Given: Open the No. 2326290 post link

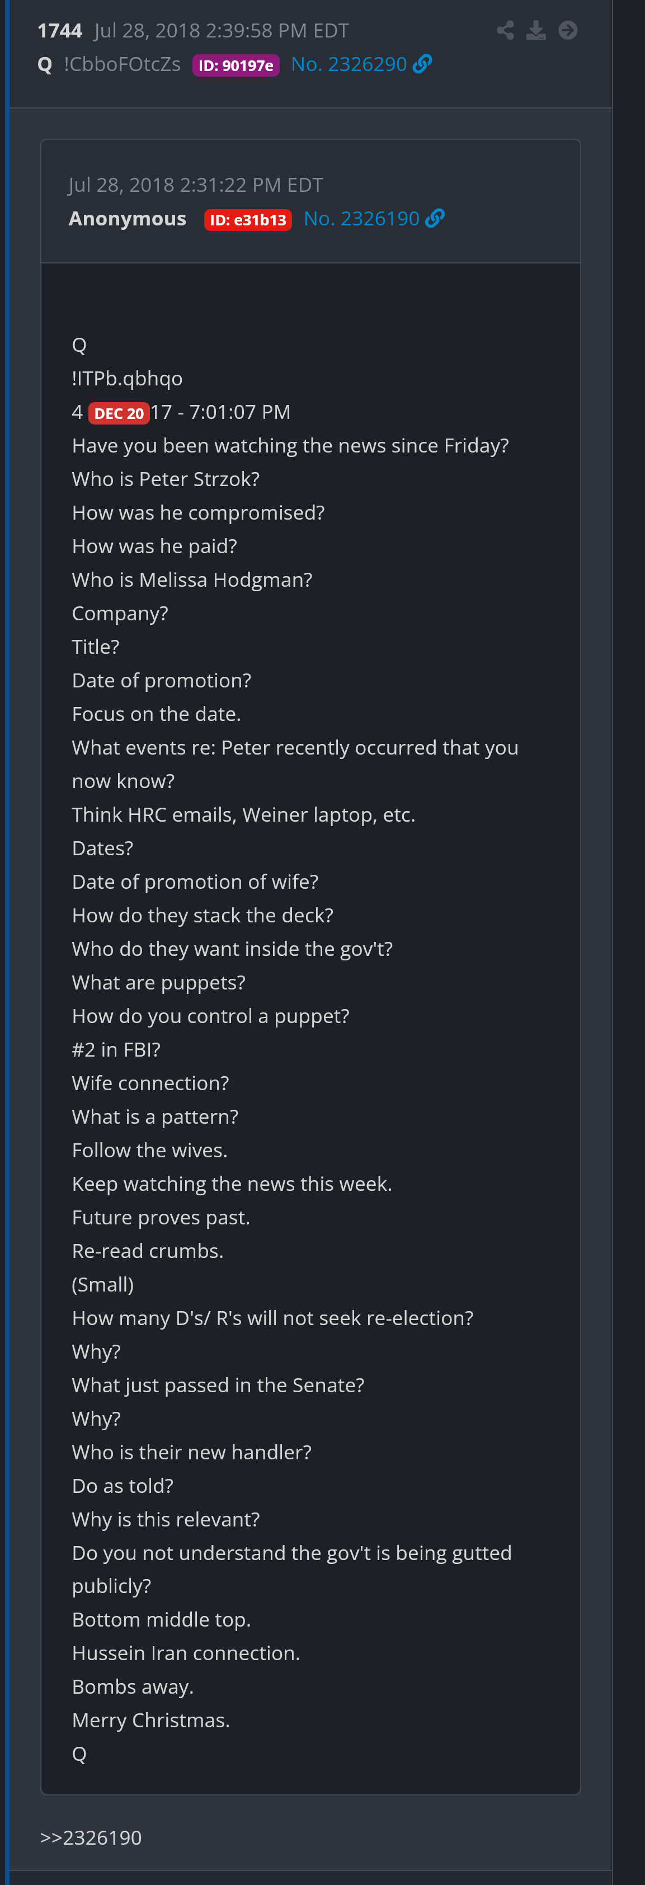Looking at the screenshot, I should point(349,64).
